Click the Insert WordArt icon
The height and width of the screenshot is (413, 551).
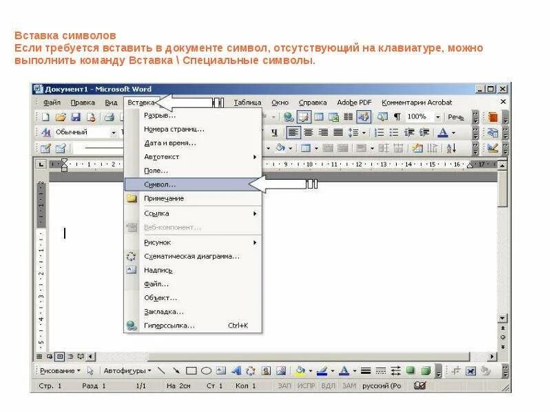pyautogui.click(x=236, y=370)
